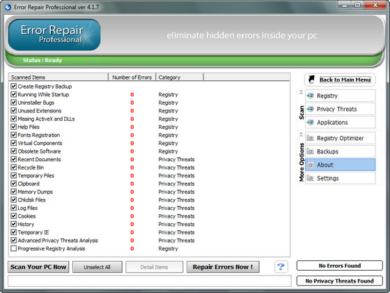Click the No Privacy Threats Found box
The width and height of the screenshot is (390, 293).
click(340, 280)
